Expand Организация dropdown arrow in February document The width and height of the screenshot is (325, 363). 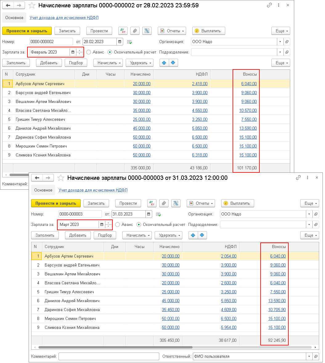[x=280, y=42]
